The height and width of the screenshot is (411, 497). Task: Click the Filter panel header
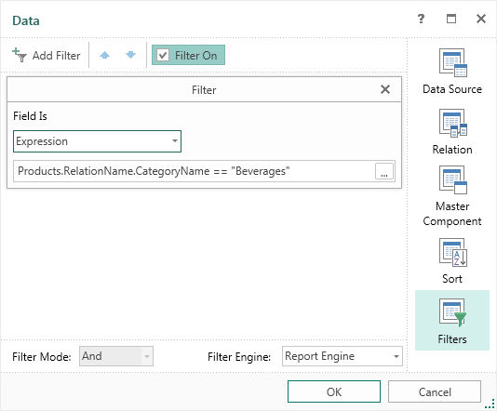point(204,89)
